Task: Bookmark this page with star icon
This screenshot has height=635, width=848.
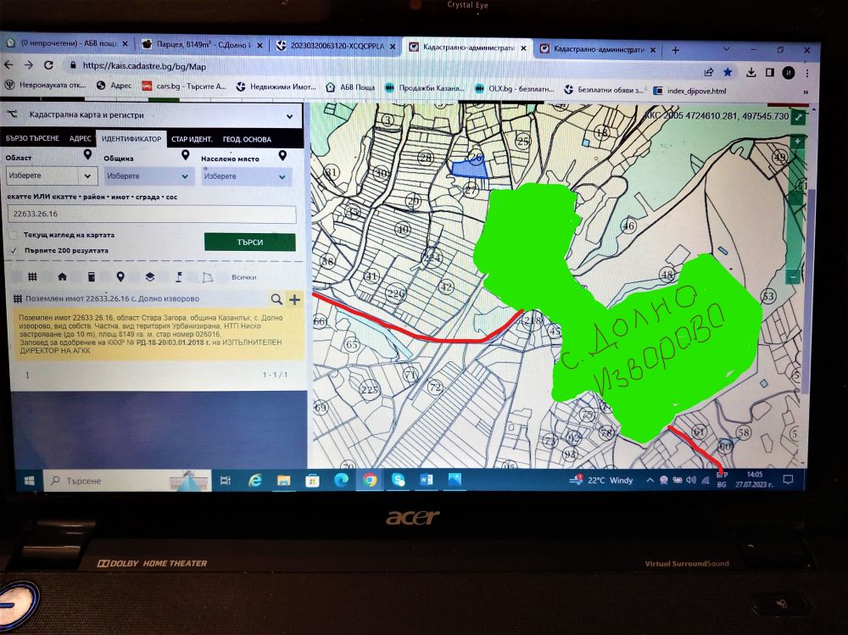Action: [727, 72]
